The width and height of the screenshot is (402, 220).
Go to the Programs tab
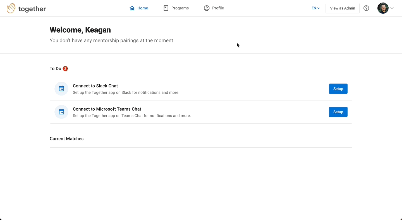click(x=176, y=8)
